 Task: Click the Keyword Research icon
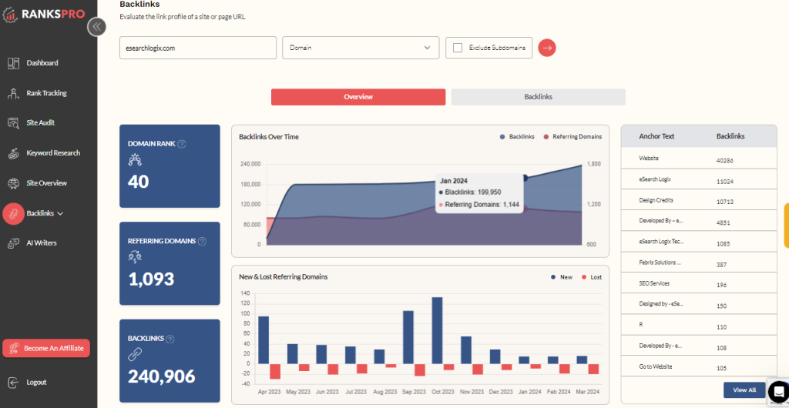point(14,153)
